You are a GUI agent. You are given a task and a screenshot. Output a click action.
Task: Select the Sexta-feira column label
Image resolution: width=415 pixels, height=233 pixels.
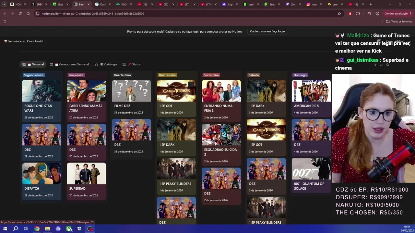tap(211, 75)
